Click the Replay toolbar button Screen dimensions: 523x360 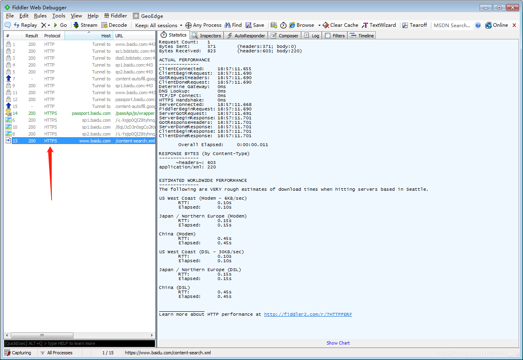point(26,25)
